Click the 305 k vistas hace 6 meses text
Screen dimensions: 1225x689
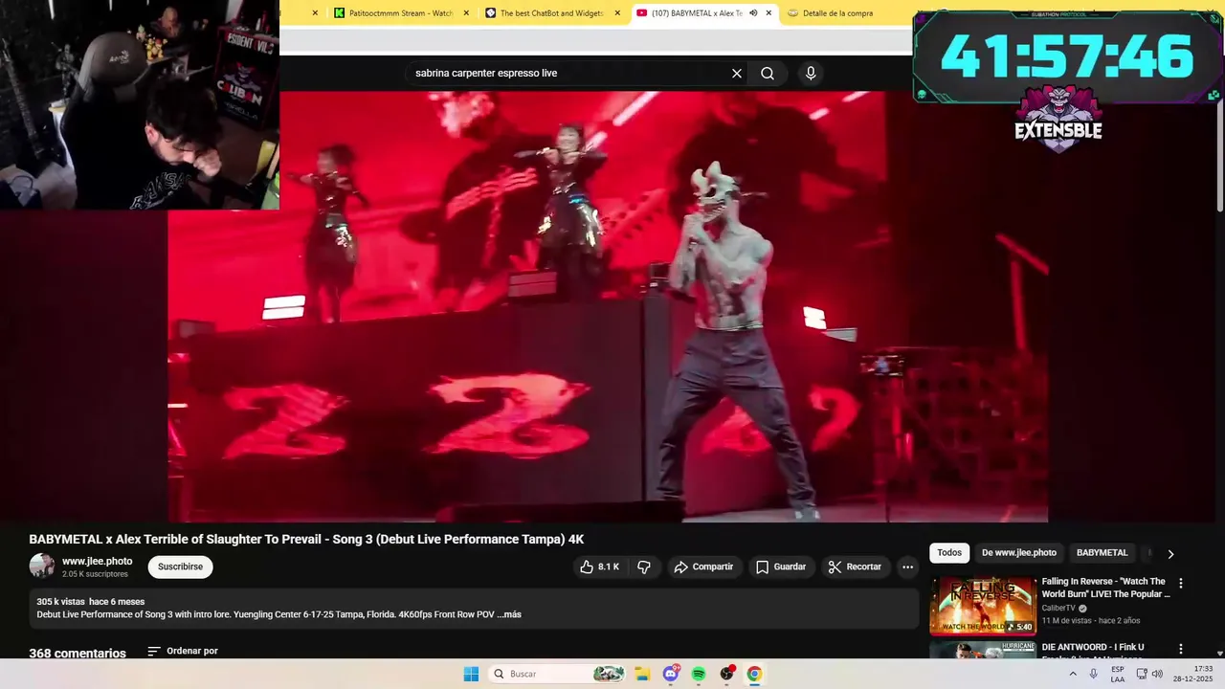(91, 602)
